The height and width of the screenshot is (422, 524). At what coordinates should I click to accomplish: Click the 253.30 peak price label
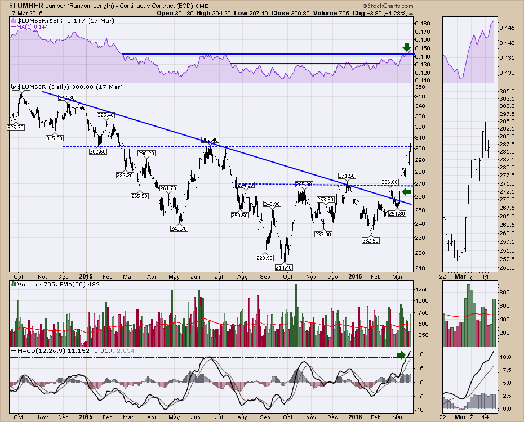[326, 200]
